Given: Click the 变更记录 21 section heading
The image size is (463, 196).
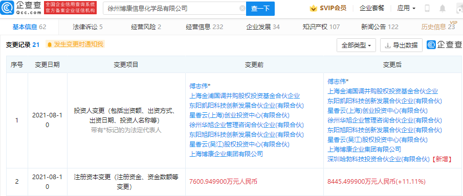Looking at the screenshot, I should [x=23, y=45].
